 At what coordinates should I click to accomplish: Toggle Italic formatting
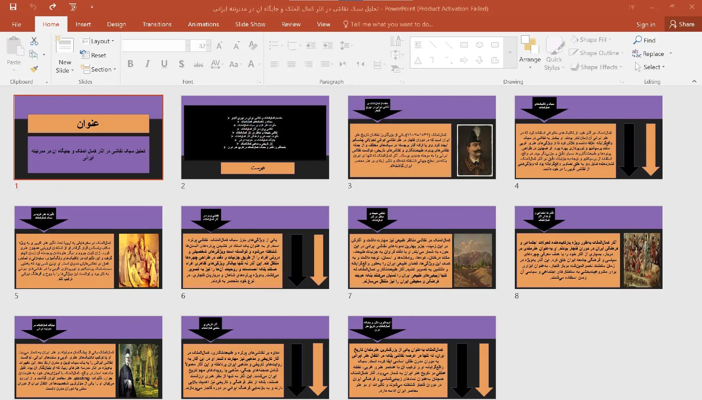(148, 64)
